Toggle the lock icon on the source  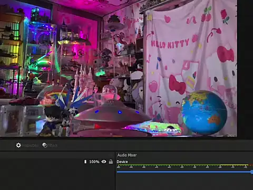point(111,161)
